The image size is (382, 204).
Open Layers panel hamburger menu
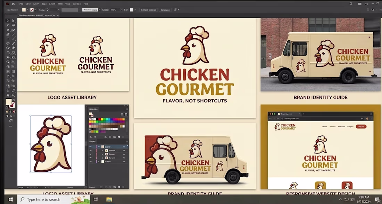127,141
